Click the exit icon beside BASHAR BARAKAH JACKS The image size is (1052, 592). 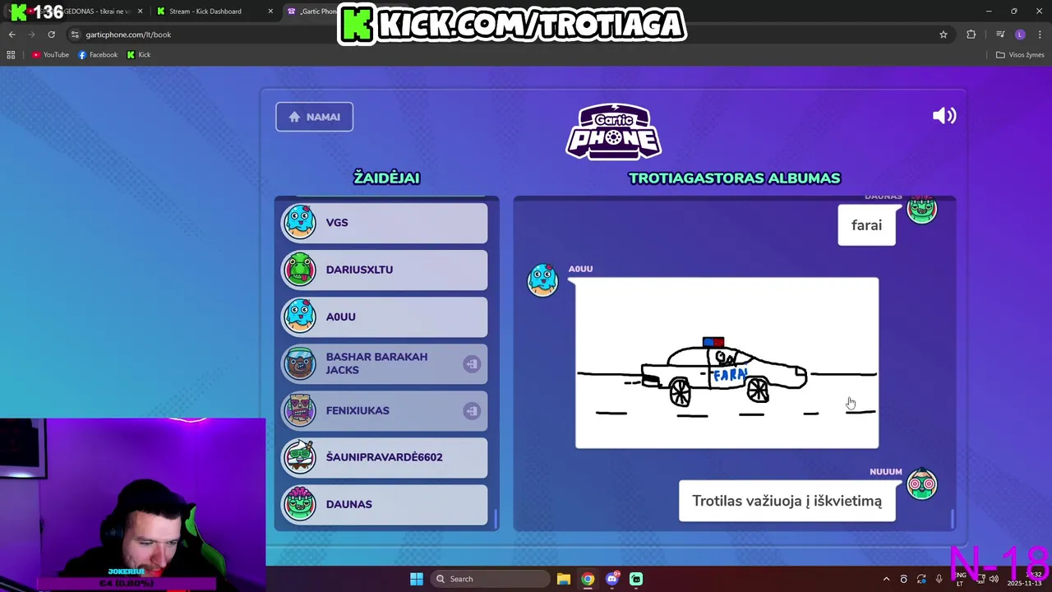(x=472, y=363)
